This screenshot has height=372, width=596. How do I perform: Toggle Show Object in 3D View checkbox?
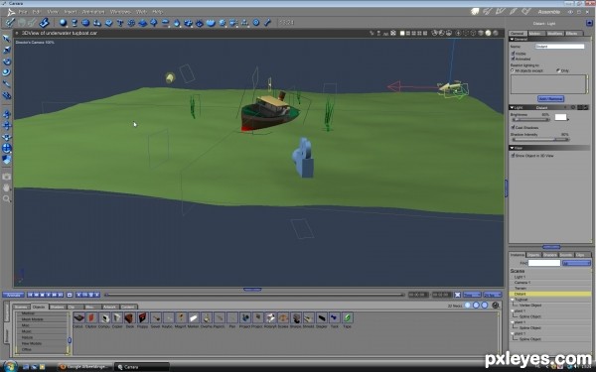click(514, 156)
